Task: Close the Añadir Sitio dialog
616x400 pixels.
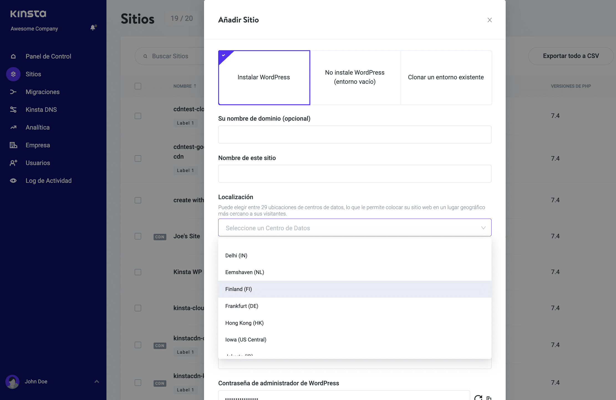Action: 490,20
